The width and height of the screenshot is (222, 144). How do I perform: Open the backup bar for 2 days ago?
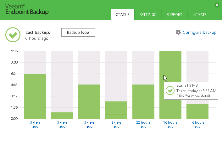[x=116, y=110]
